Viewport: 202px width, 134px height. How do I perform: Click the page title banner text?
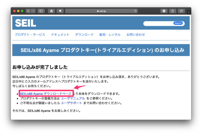point(103,50)
